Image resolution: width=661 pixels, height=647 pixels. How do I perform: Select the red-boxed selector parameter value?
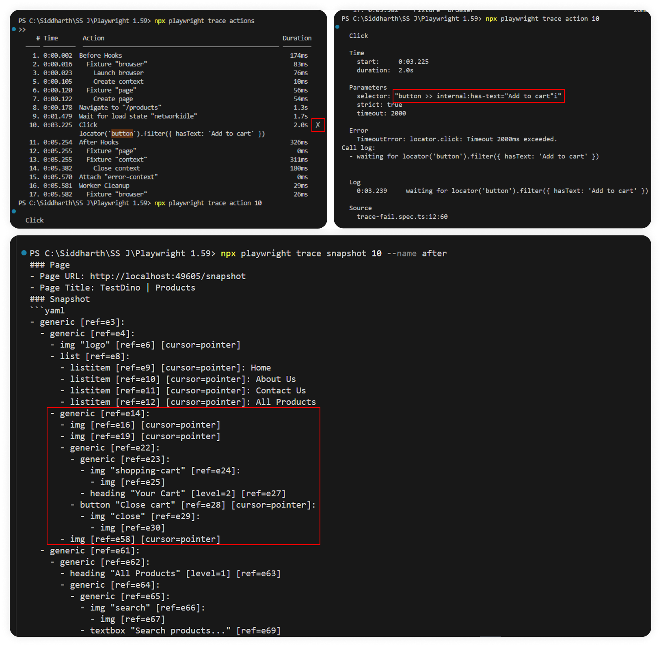478,96
